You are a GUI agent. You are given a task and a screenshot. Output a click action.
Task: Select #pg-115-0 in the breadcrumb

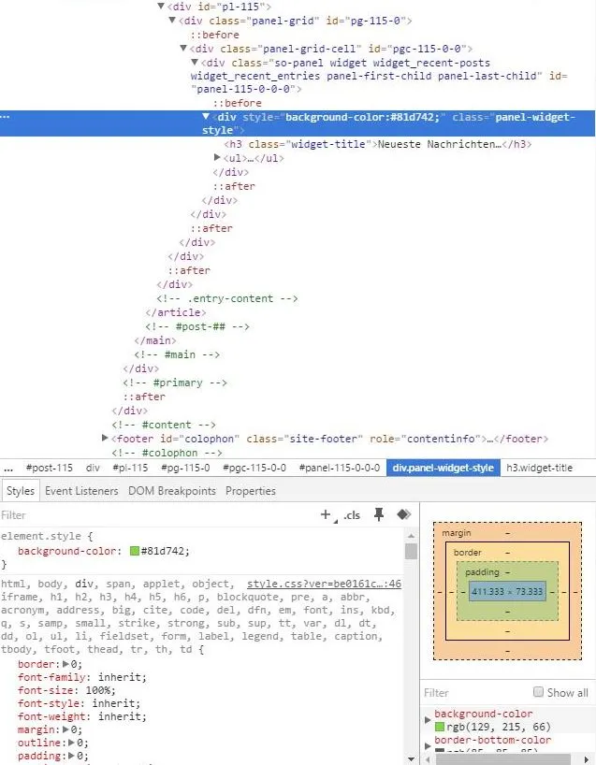185,468
